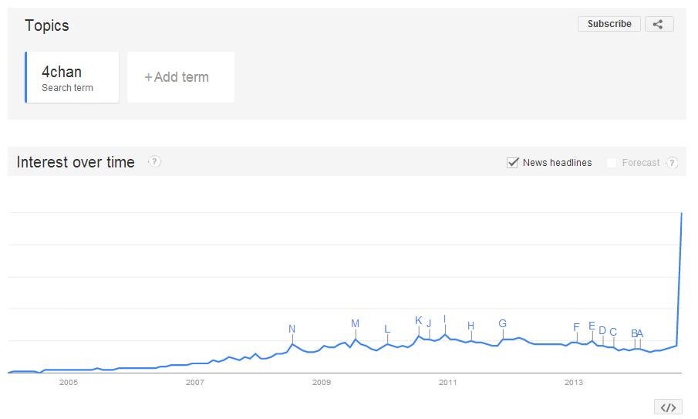Click news headline marker N
The height and width of the screenshot is (419, 698).
(x=292, y=329)
